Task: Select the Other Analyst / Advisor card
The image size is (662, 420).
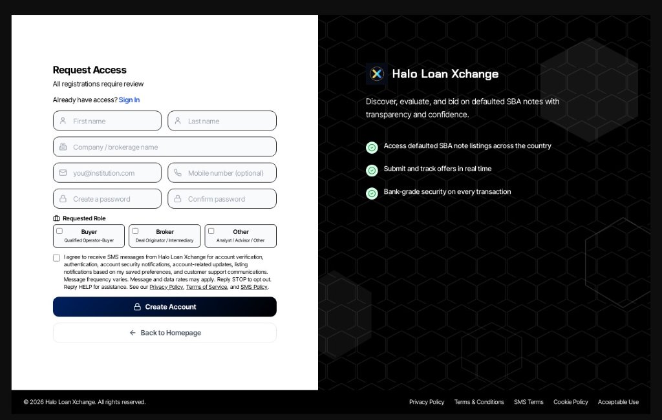Action: (240, 236)
